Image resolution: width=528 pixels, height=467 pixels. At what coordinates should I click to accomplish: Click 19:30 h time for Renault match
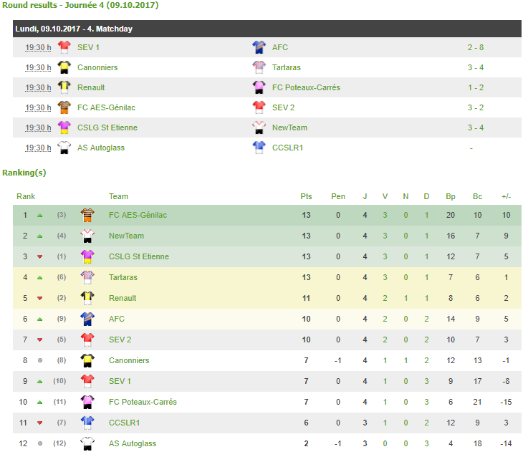(x=38, y=87)
